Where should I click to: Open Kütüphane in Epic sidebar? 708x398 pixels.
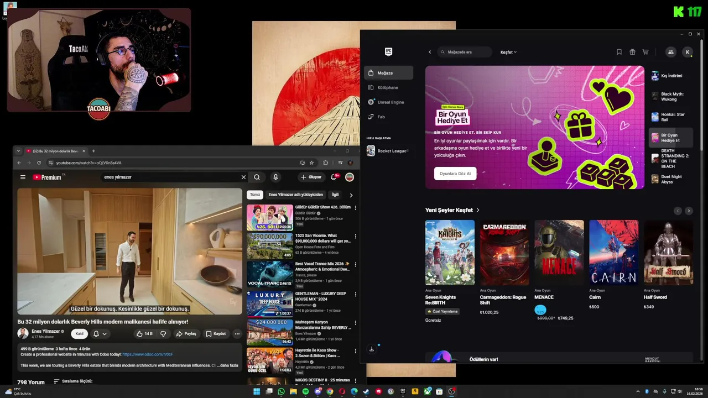(x=388, y=87)
